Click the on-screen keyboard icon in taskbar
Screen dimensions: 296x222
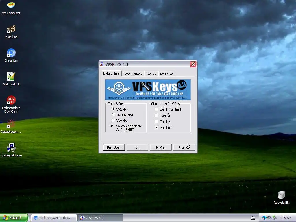[253, 218]
